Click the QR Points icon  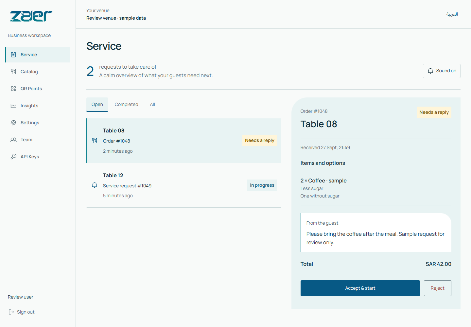(13, 89)
